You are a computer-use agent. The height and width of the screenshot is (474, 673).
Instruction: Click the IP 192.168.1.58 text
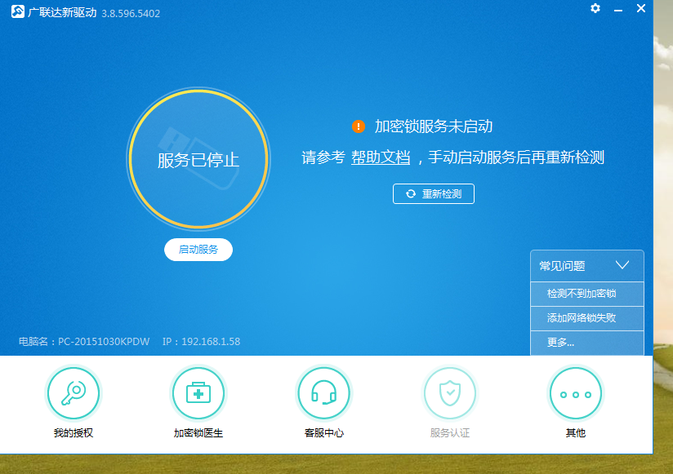point(201,342)
